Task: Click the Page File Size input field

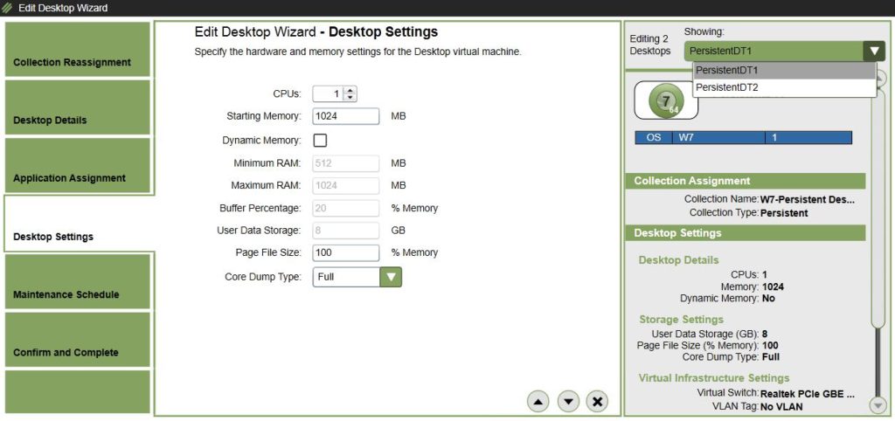Action: coord(346,252)
